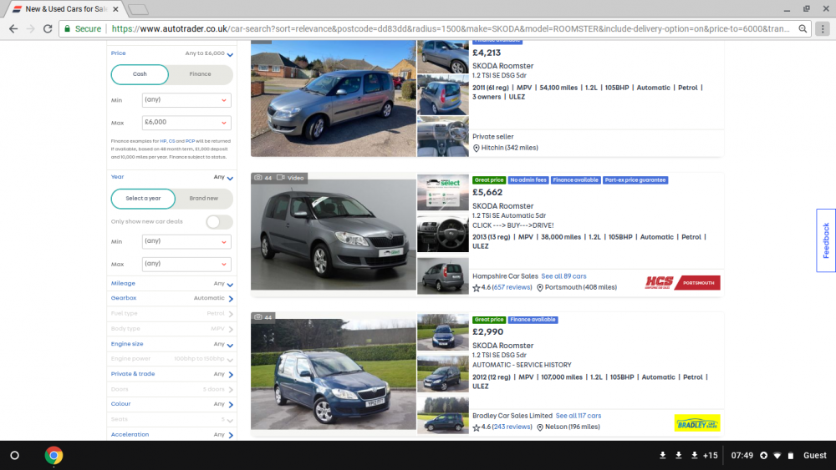
Task: View the steering wheel thumbnail on £5,662 listing
Action: point(442,234)
